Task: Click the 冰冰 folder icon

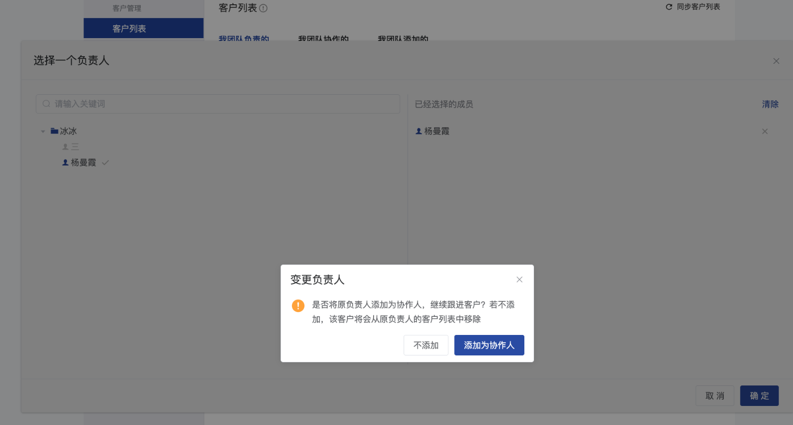Action: [x=54, y=131]
